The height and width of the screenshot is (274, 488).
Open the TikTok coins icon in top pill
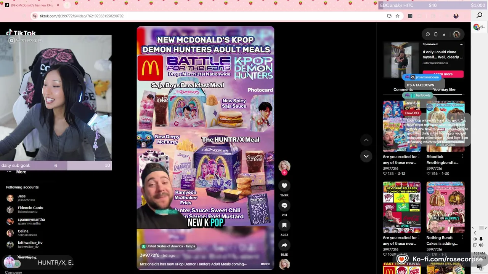[428, 34]
